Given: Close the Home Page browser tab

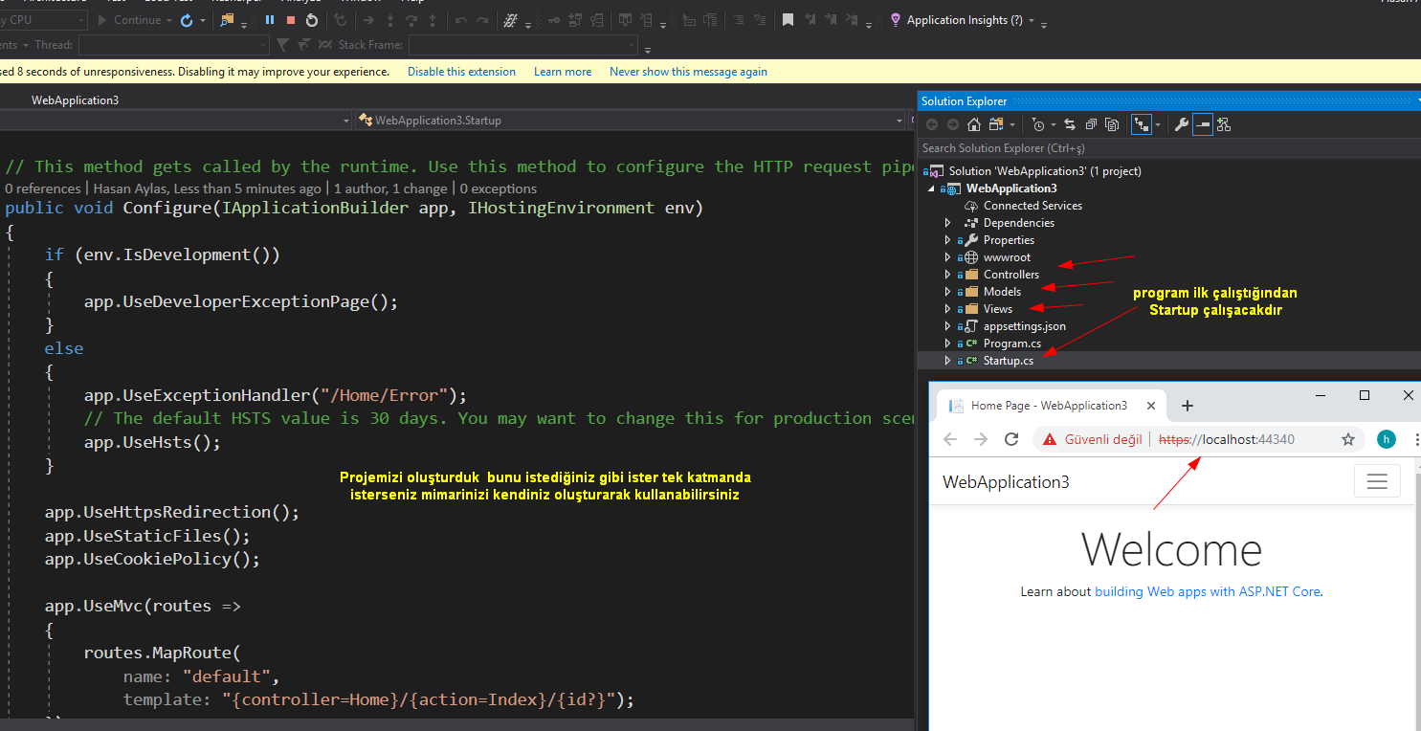Looking at the screenshot, I should (1152, 406).
